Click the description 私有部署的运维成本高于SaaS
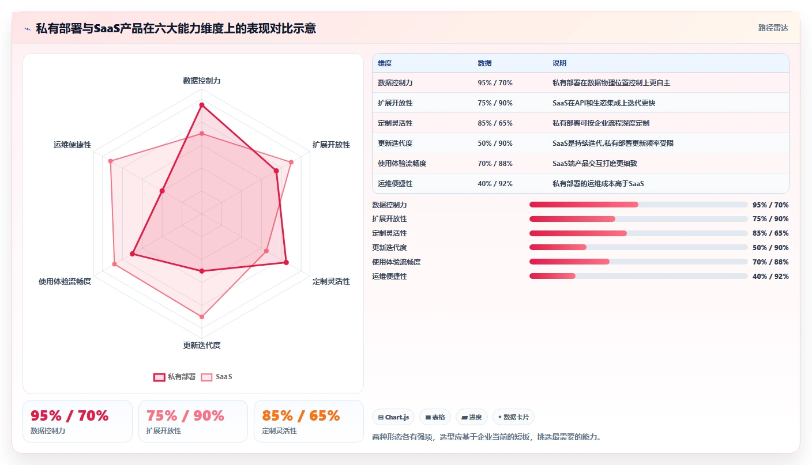This screenshot has height=465, width=812. point(598,184)
